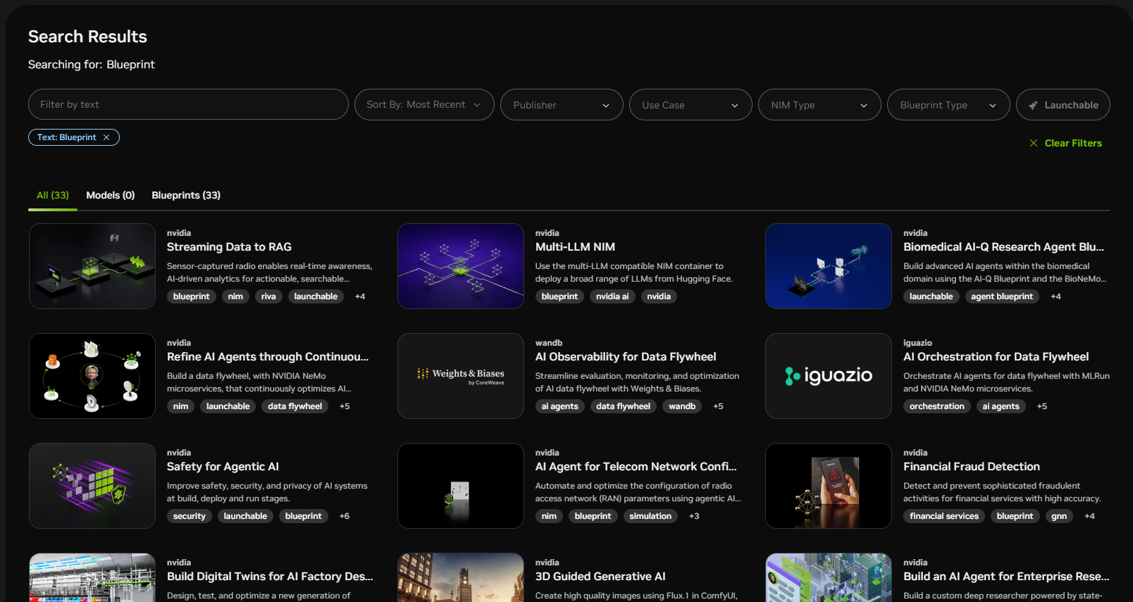This screenshot has width=1133, height=602.
Task: Expand the Publisher dropdown
Action: (562, 105)
